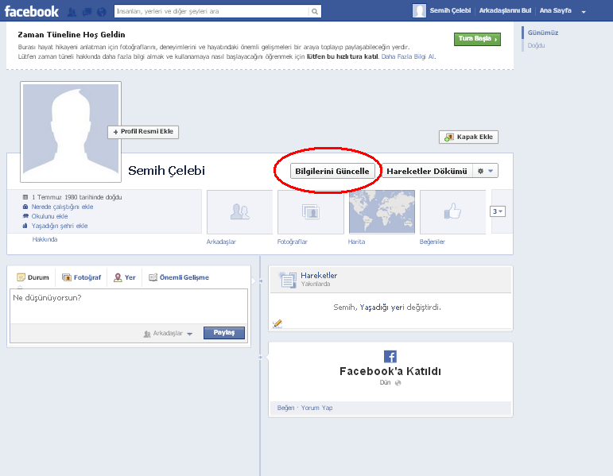
Task: Click the Facebook'a Katıldı heading
Action: (390, 371)
